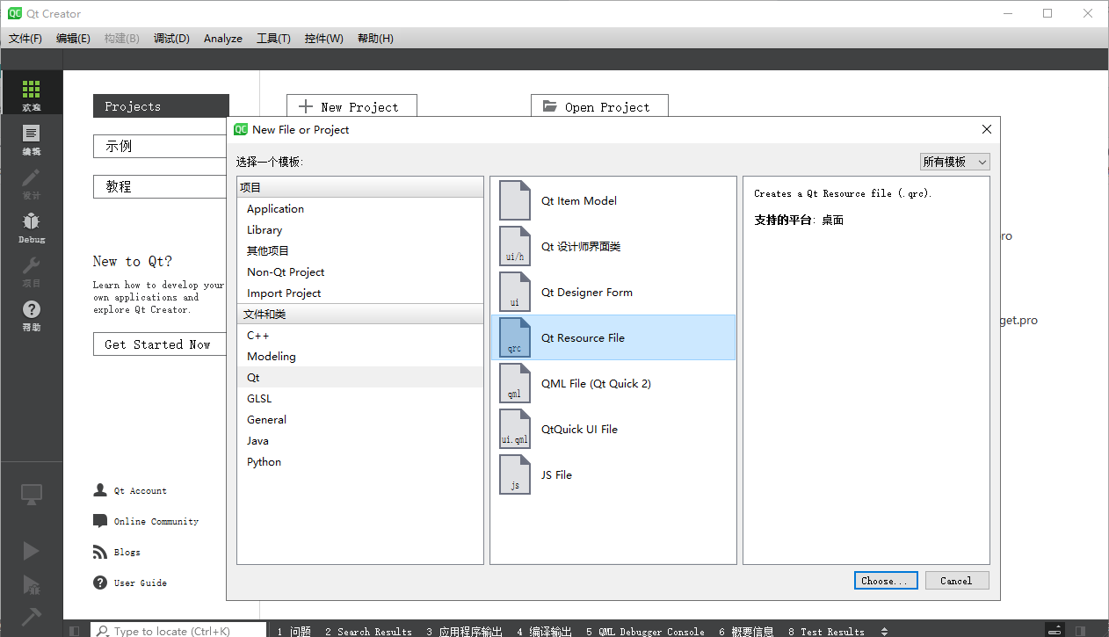Open the 5 QML Debugger Console pane
1109x637 pixels.
645,631
